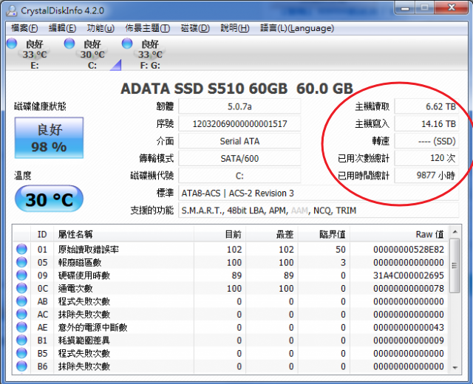Click the 良好 98 % health status button
The height and width of the screenshot is (384, 473).
50,138
